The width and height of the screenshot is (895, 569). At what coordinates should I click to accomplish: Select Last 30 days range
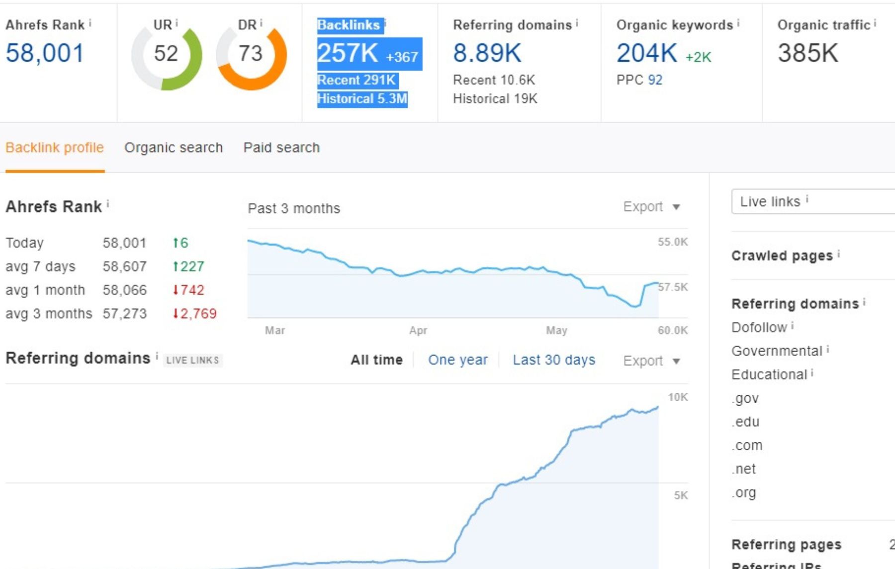554,359
